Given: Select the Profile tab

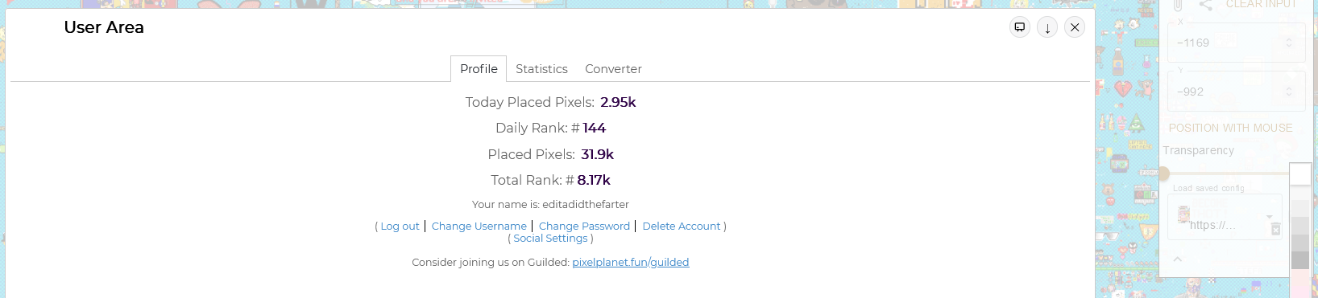Looking at the screenshot, I should pyautogui.click(x=479, y=69).
